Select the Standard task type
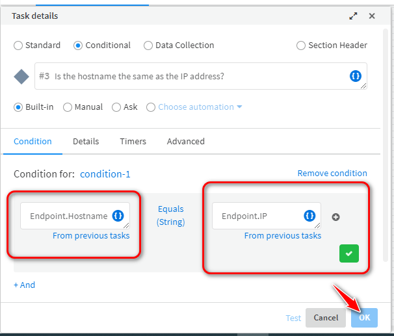The width and height of the screenshot is (394, 336). pyautogui.click(x=18, y=45)
